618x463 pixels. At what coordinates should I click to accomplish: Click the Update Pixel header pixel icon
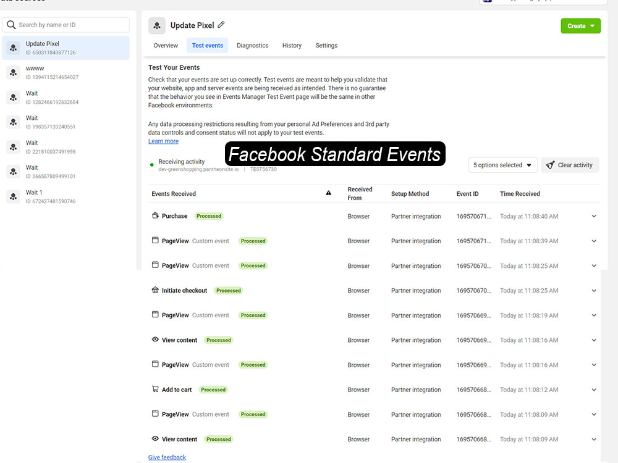[157, 25]
